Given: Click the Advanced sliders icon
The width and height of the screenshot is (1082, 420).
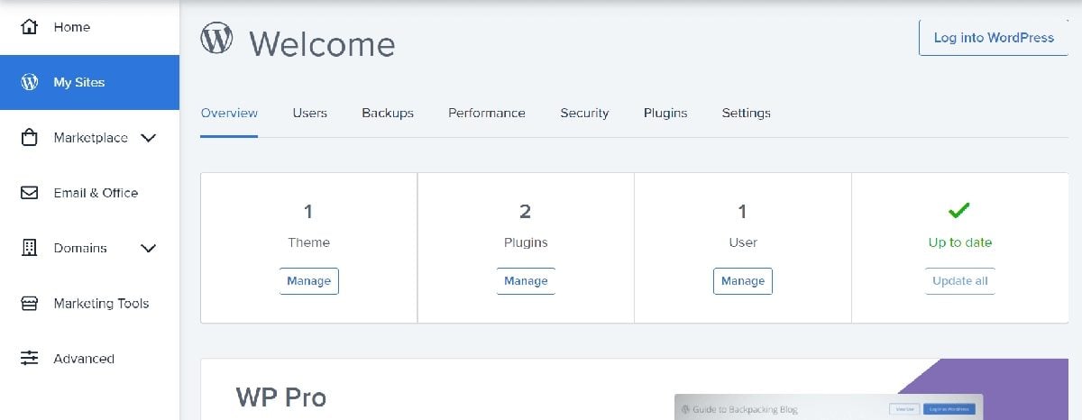Looking at the screenshot, I should (x=30, y=358).
